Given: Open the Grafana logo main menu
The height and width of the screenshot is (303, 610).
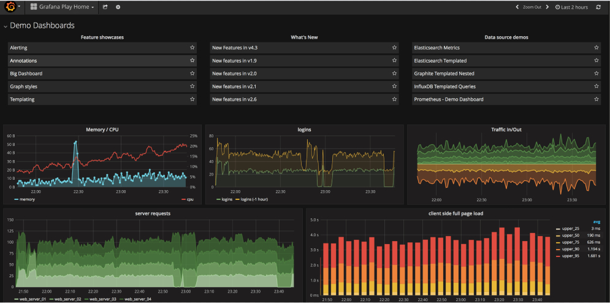Looking at the screenshot, I should pyautogui.click(x=12, y=7).
